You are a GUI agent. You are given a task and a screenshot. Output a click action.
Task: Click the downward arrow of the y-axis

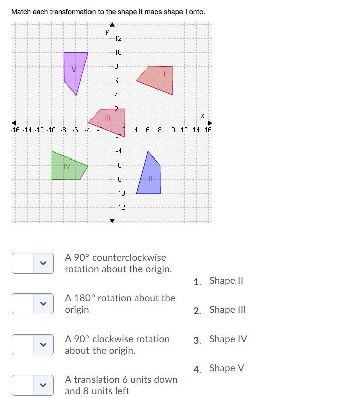[112, 221]
